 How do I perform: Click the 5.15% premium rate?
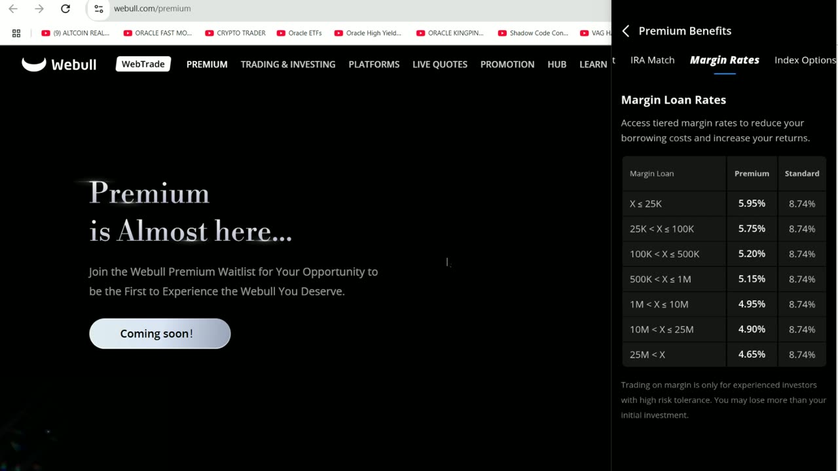click(752, 279)
